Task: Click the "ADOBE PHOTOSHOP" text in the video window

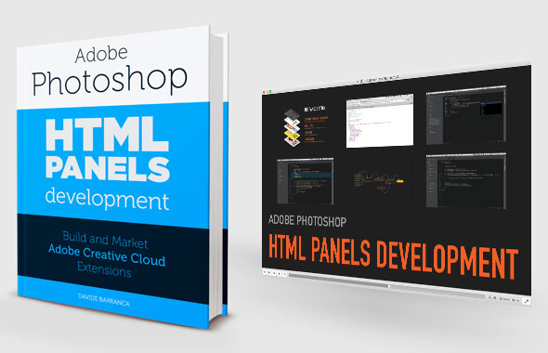Action: (307, 220)
